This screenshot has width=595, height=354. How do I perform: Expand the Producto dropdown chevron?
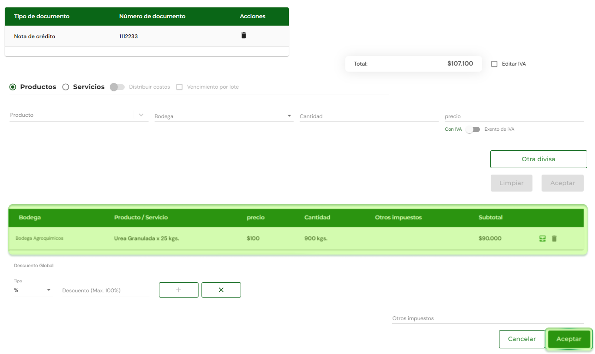[x=141, y=115]
